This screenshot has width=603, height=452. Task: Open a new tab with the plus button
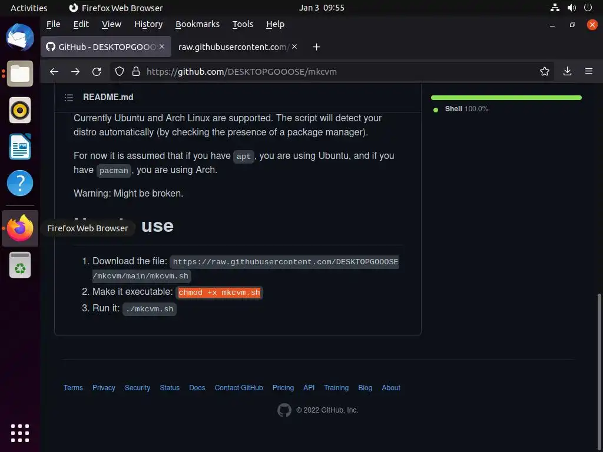316,47
